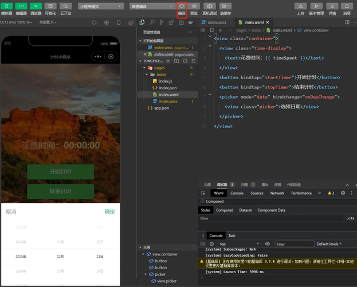Switch to the Computed tab
Image resolution: width=357 pixels, height=287 pixels.
(224, 210)
